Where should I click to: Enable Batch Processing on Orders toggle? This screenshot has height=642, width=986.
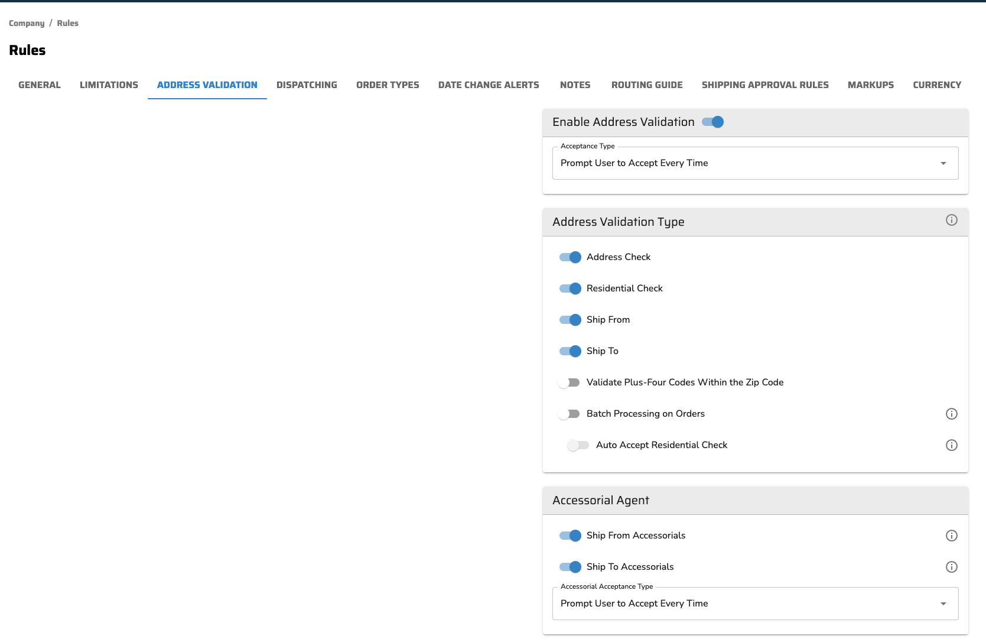pos(569,414)
